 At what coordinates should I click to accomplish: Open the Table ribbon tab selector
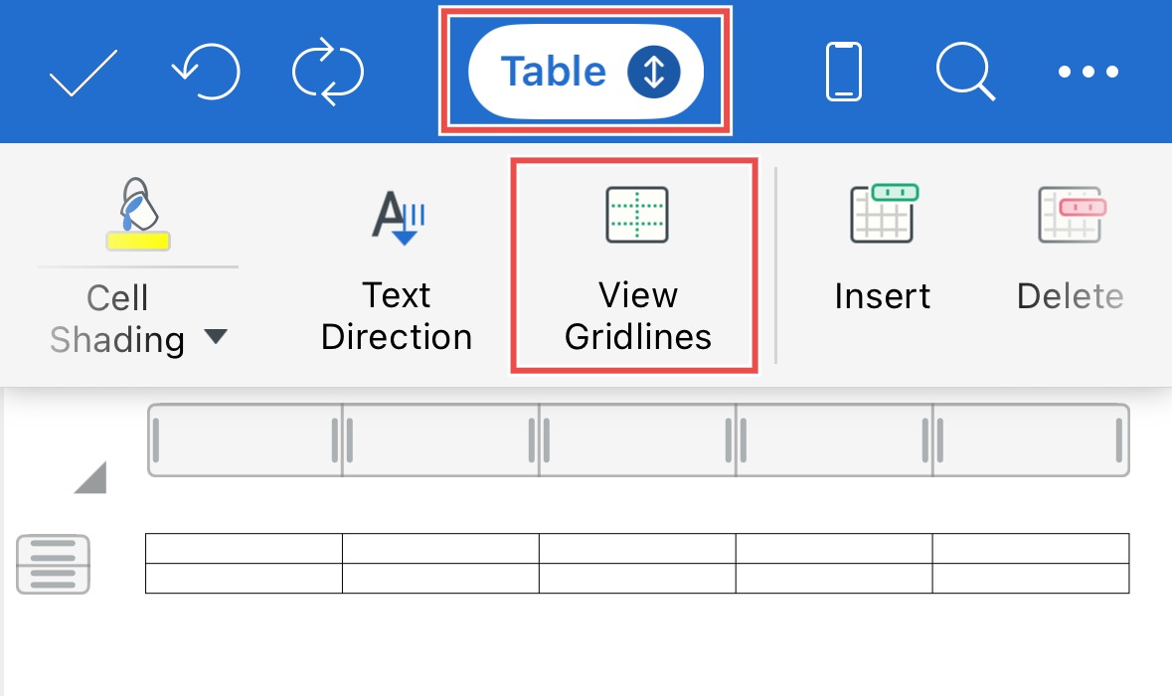pyautogui.click(x=586, y=72)
